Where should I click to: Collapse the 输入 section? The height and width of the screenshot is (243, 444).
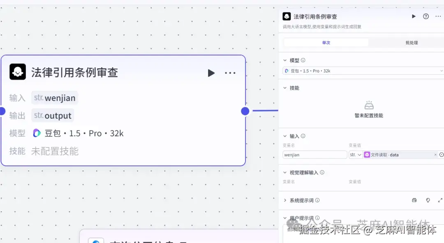285,136
